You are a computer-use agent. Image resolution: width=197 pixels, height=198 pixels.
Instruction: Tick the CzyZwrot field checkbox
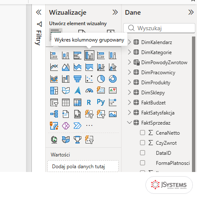[143, 143]
